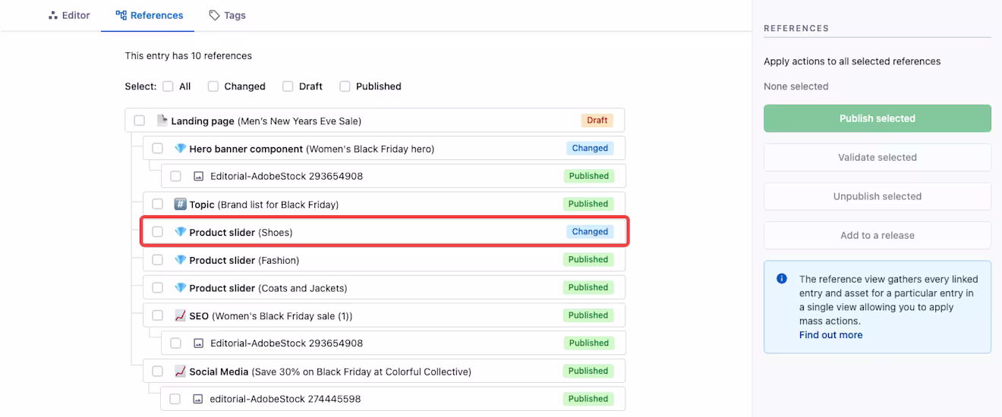Click the Unpublish selected button
The image size is (1002, 417).
coord(878,196)
